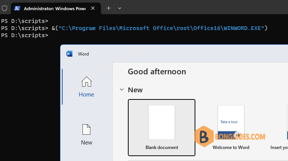This screenshot has height=161, width=288.
Task: Click the PowerShell icon on the terminal tab
Action: click(17, 9)
